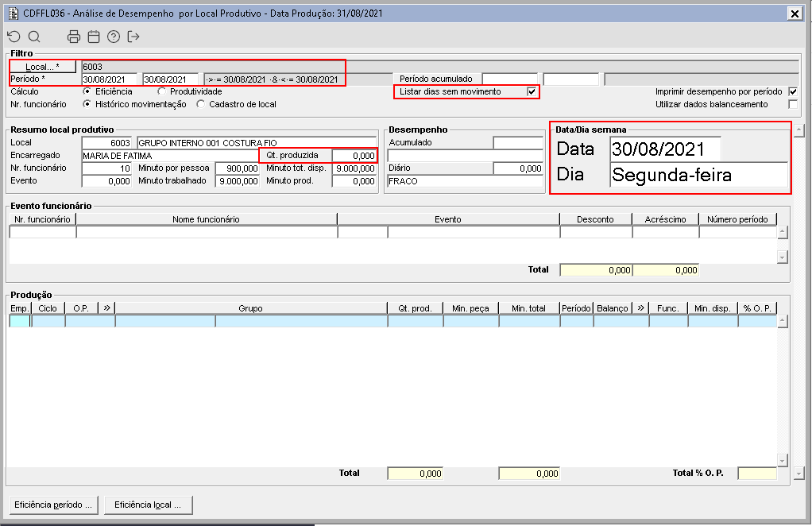Viewport: 812px width, 526px height.
Task: Click the Grupo column header
Action: point(250,308)
